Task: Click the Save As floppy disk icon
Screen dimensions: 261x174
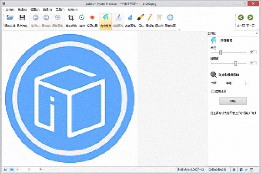Action: pyautogui.click(x=22, y=18)
